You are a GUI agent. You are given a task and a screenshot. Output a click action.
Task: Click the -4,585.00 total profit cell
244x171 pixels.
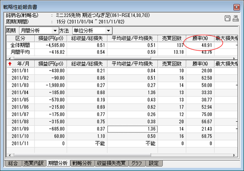[51, 45]
